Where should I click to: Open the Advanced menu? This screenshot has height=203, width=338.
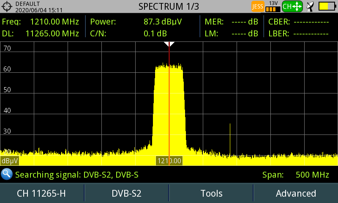pos(296,193)
